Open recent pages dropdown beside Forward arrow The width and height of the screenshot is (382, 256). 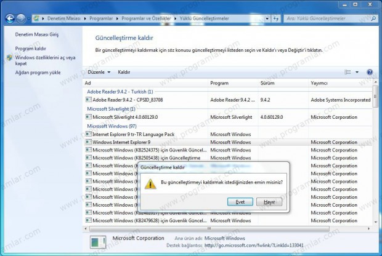click(28, 18)
